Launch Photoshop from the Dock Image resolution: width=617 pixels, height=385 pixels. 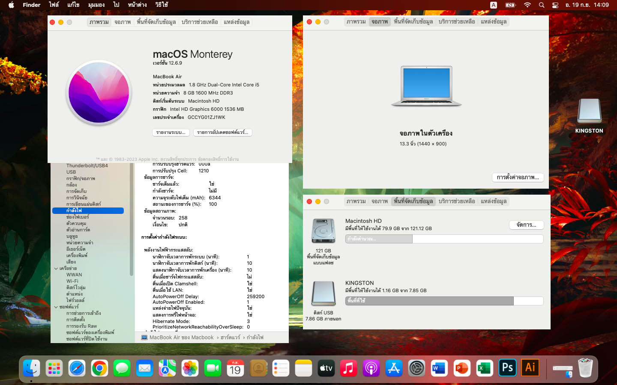(x=507, y=368)
